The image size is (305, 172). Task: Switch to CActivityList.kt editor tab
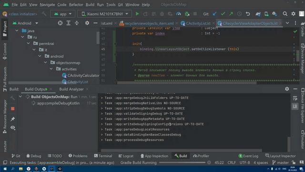point(198,23)
